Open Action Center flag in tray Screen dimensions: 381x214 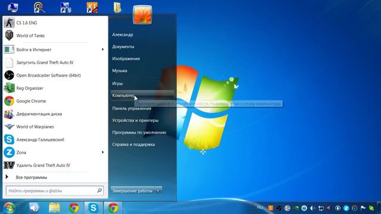pyautogui.click(x=363, y=208)
